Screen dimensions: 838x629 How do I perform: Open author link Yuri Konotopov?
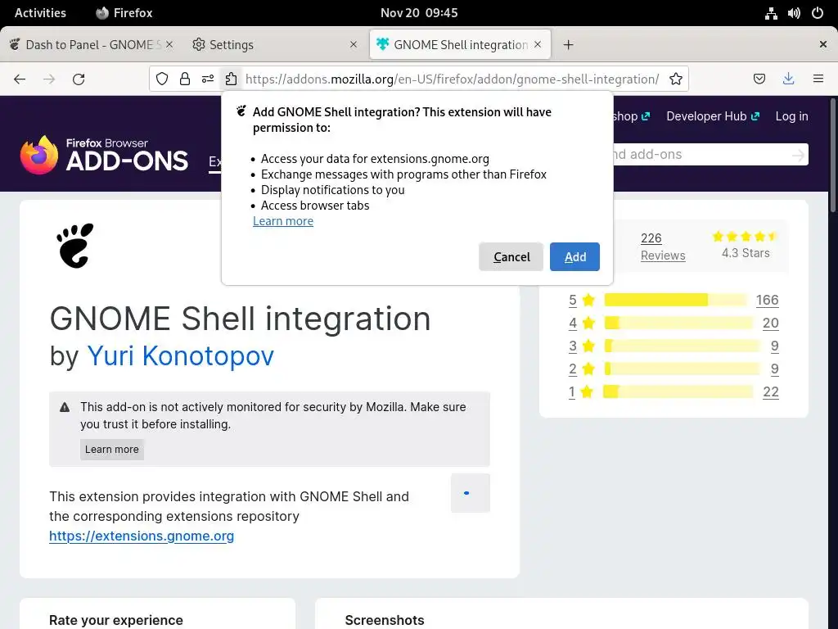click(181, 355)
